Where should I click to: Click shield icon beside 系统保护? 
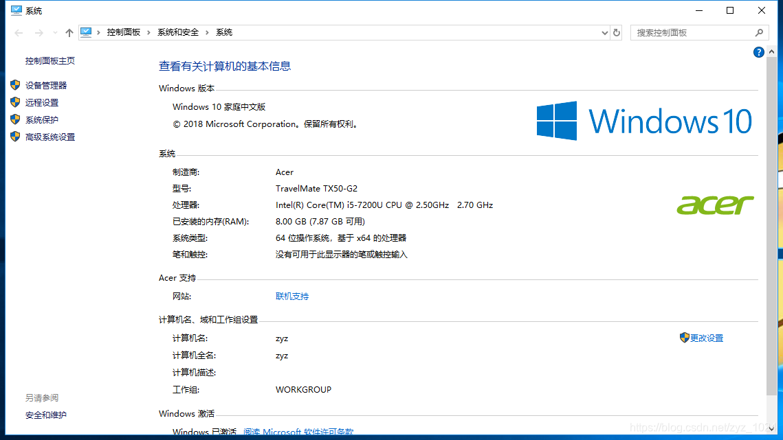click(15, 119)
